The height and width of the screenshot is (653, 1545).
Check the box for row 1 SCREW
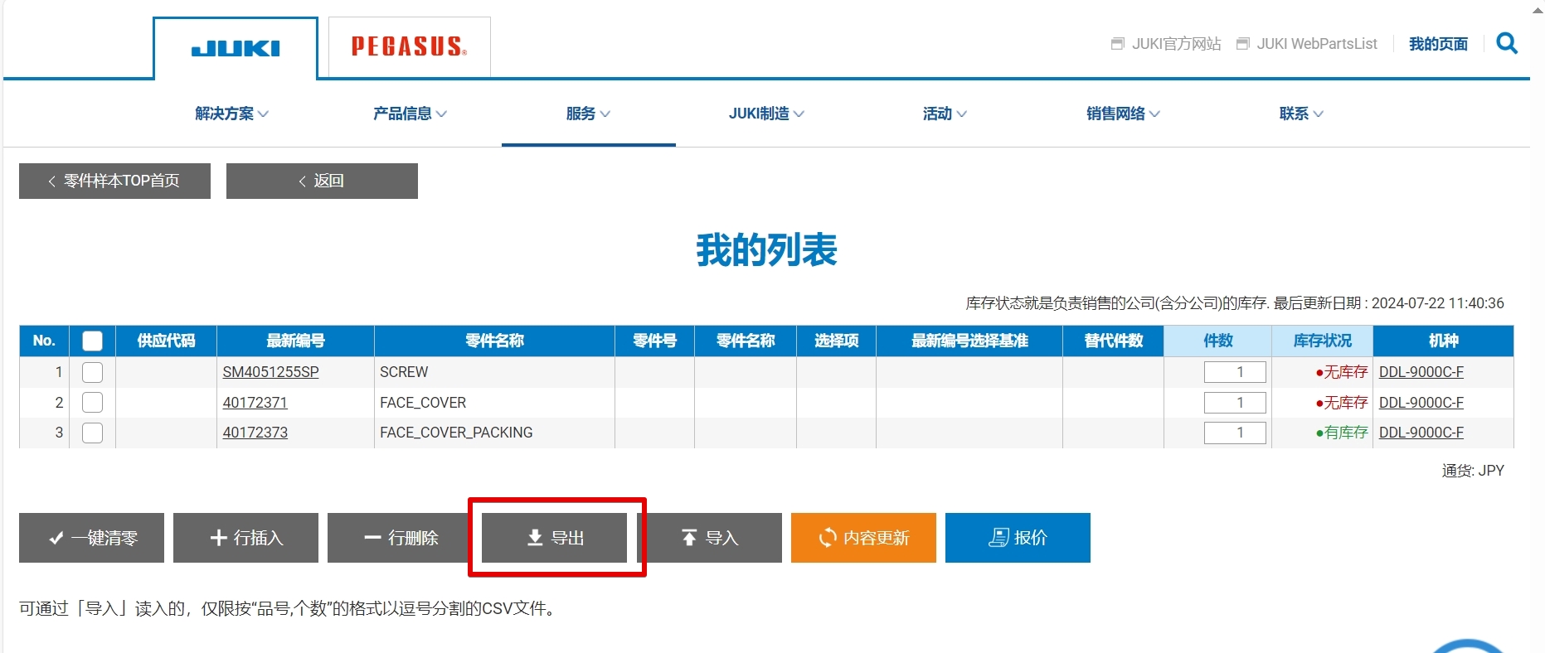pos(92,372)
